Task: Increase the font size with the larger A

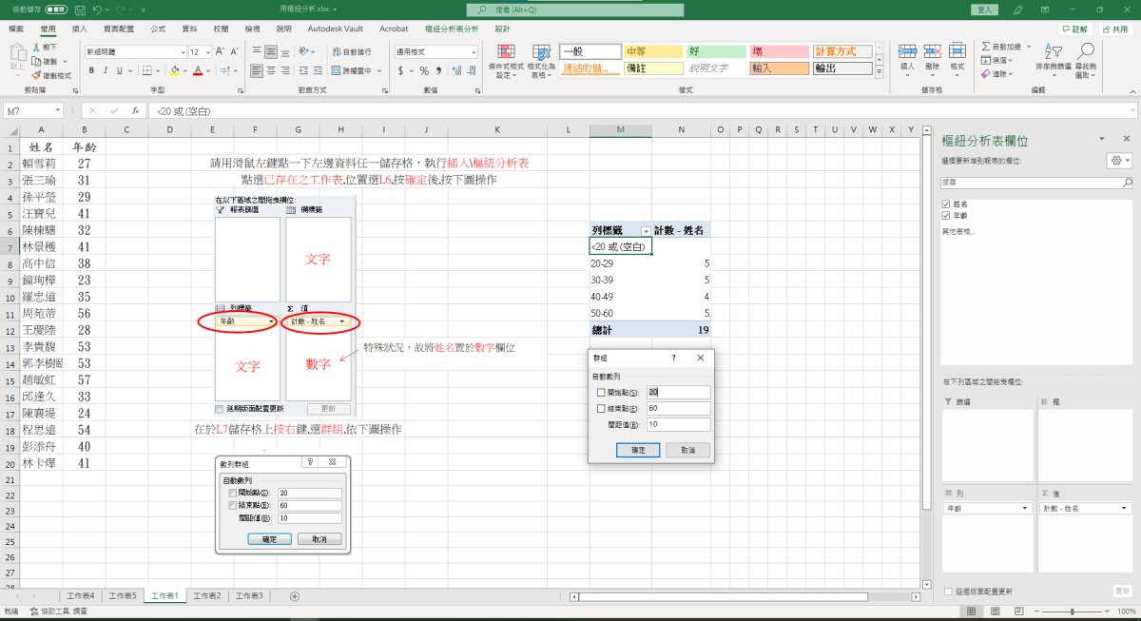Action: click(x=222, y=51)
